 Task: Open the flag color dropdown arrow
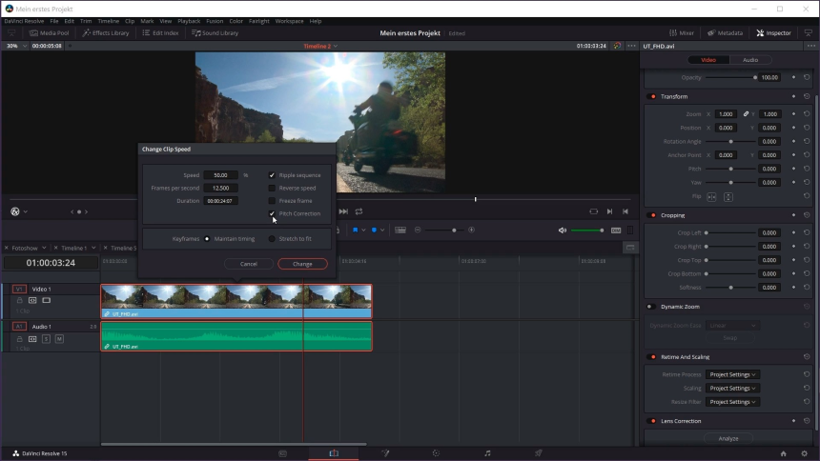363,230
